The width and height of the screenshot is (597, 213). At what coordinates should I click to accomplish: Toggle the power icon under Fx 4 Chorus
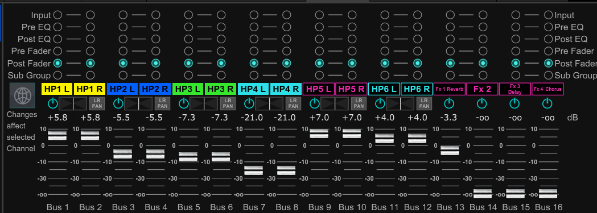click(x=547, y=103)
